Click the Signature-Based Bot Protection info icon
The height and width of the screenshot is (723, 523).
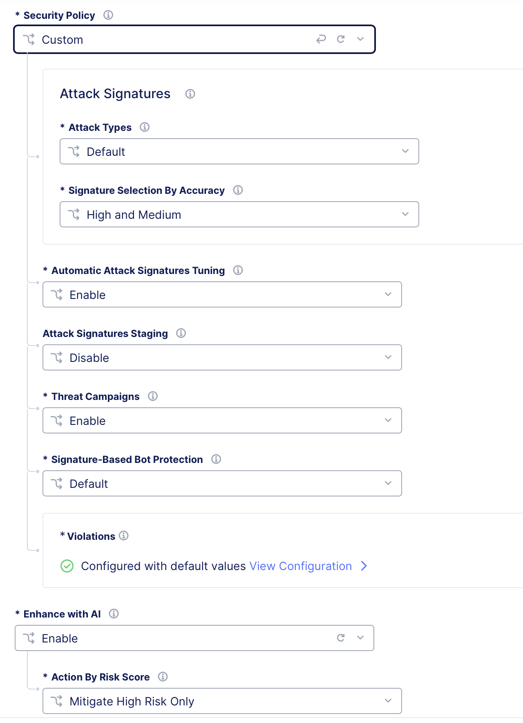point(216,459)
